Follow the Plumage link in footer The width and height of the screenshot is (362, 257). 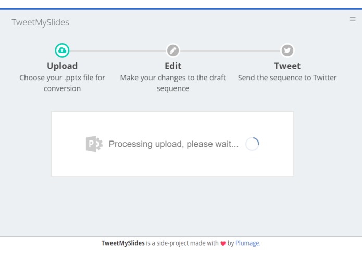247,243
